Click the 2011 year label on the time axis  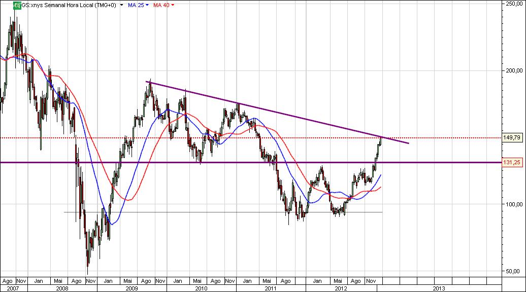[271, 288]
